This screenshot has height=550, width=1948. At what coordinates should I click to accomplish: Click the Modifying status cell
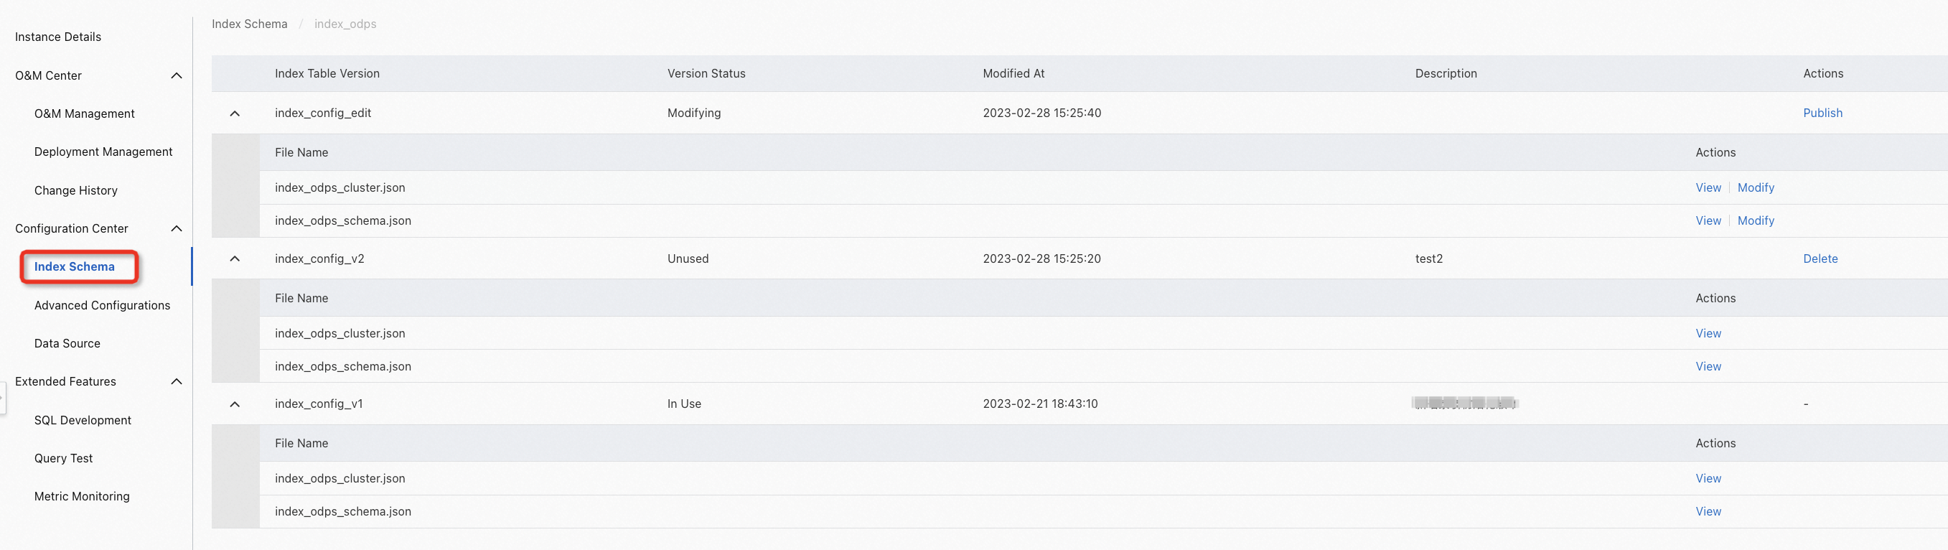(x=693, y=113)
